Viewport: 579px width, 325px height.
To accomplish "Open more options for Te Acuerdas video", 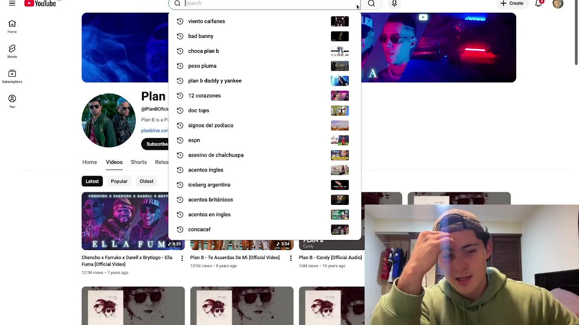I will (290, 258).
